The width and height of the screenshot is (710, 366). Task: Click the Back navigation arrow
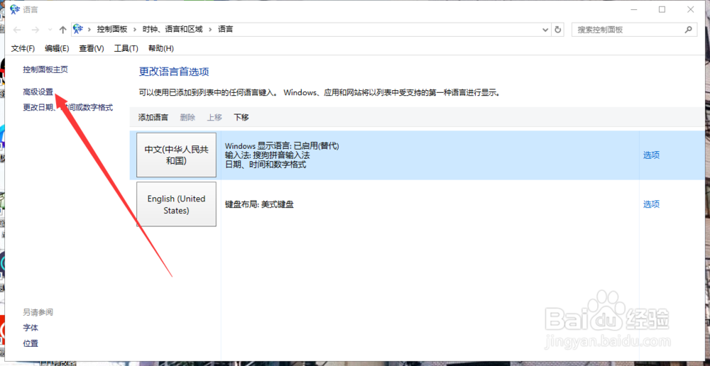pyautogui.click(x=17, y=30)
